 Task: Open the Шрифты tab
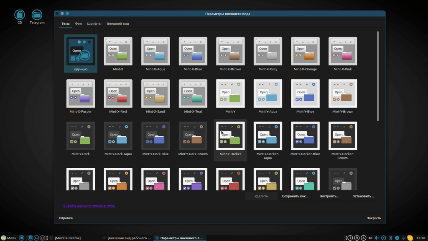click(94, 23)
